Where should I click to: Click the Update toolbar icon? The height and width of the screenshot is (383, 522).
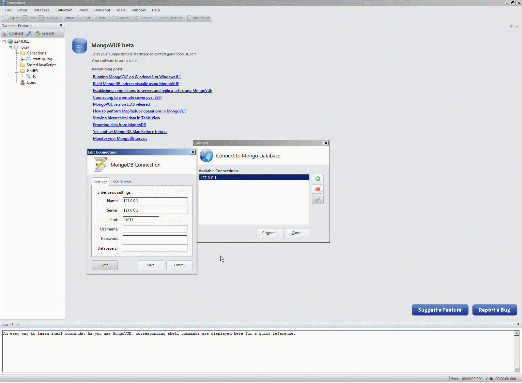pyautogui.click(x=115, y=18)
